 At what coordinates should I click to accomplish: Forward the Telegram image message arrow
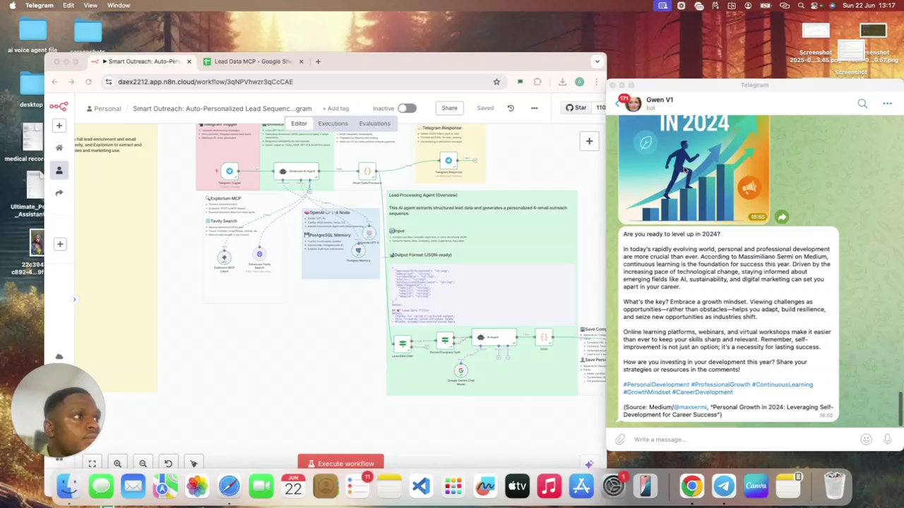coord(782,217)
